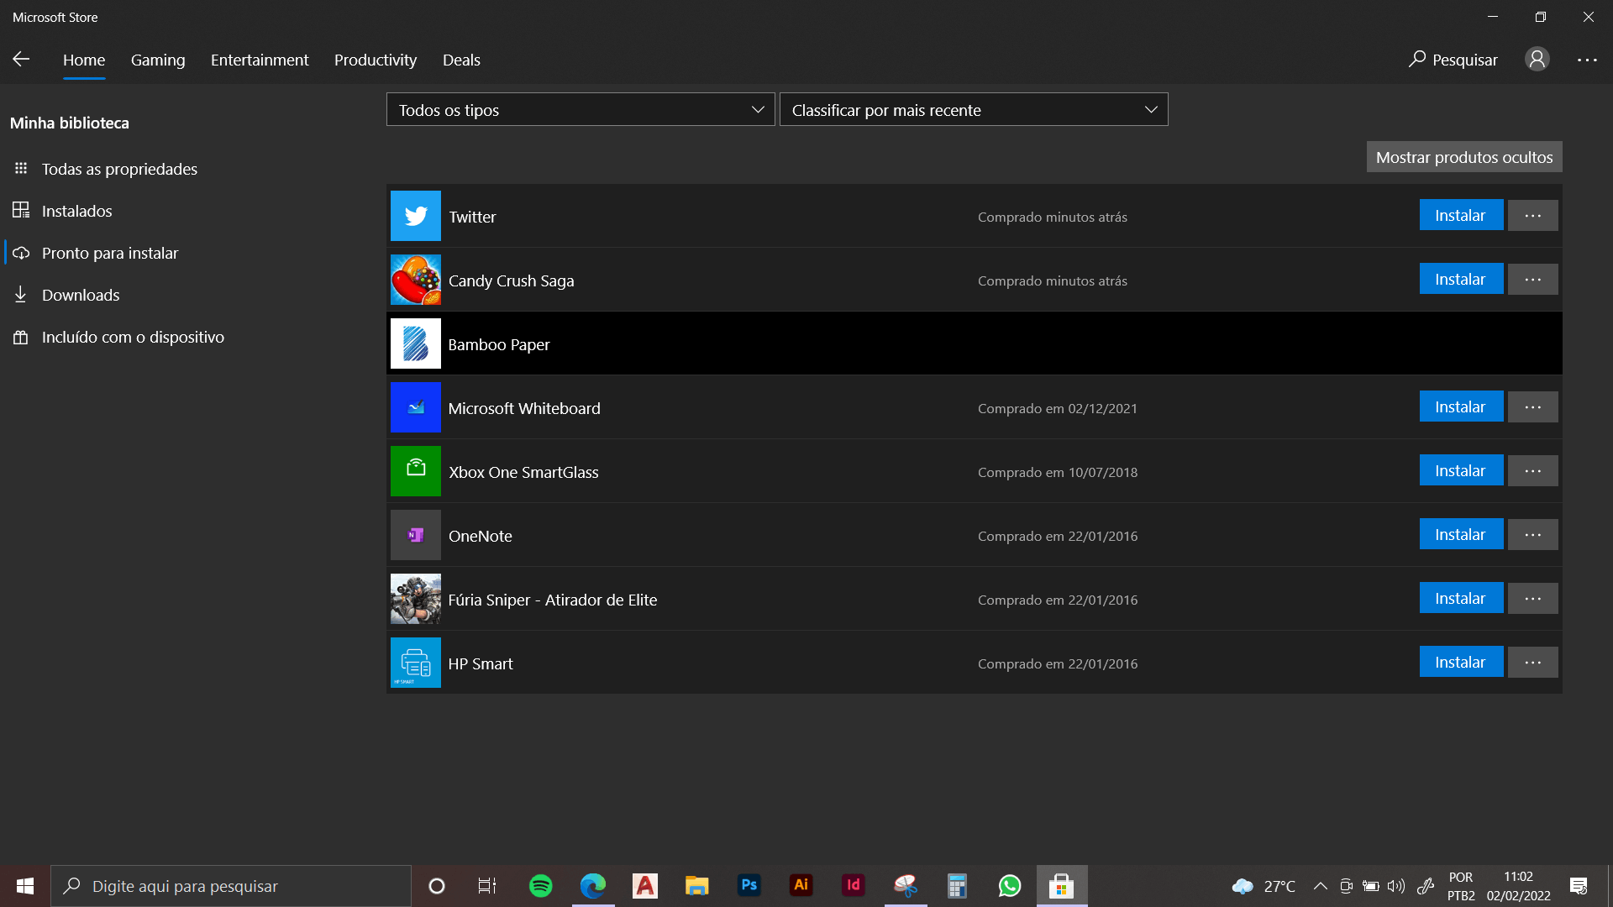Viewport: 1613px width, 907px height.
Task: Select Todas as propriedades in sidebar
Action: point(119,169)
